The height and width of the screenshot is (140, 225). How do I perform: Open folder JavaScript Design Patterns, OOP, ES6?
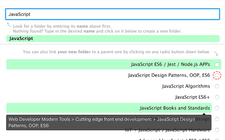coord(169,75)
